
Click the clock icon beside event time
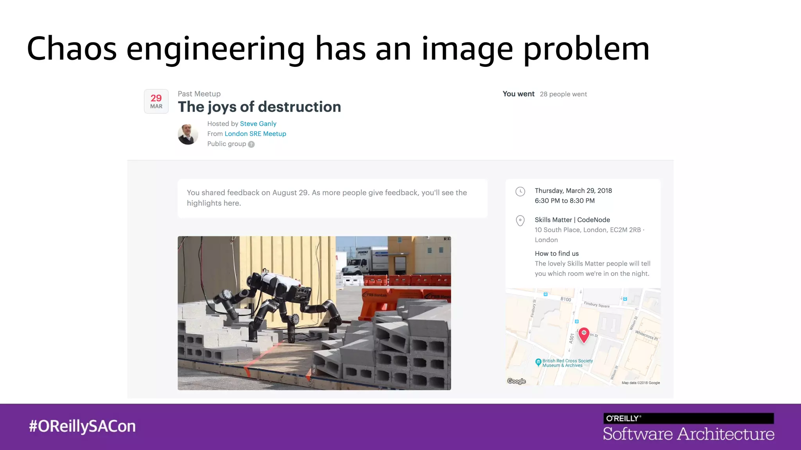tap(520, 191)
